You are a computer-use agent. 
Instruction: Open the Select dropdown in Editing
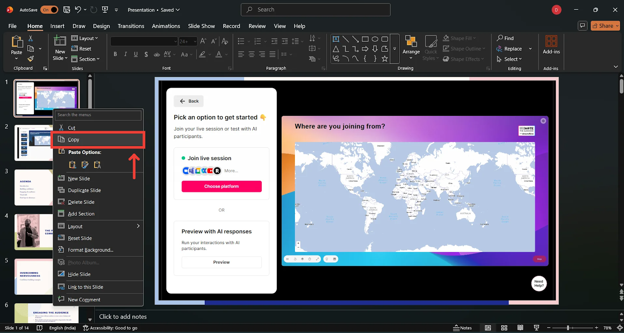point(510,59)
